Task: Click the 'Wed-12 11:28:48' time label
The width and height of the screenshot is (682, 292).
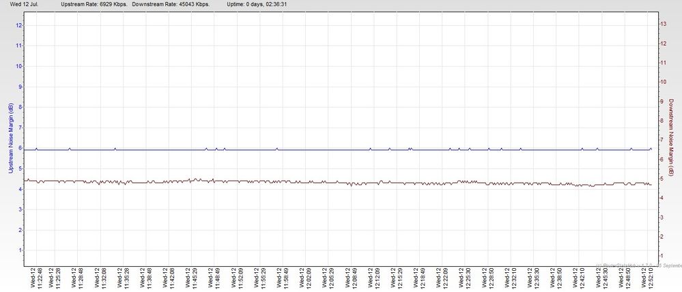Action: pos(77,278)
